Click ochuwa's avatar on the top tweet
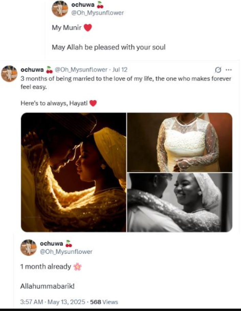241x311 pixels. click(x=60, y=9)
